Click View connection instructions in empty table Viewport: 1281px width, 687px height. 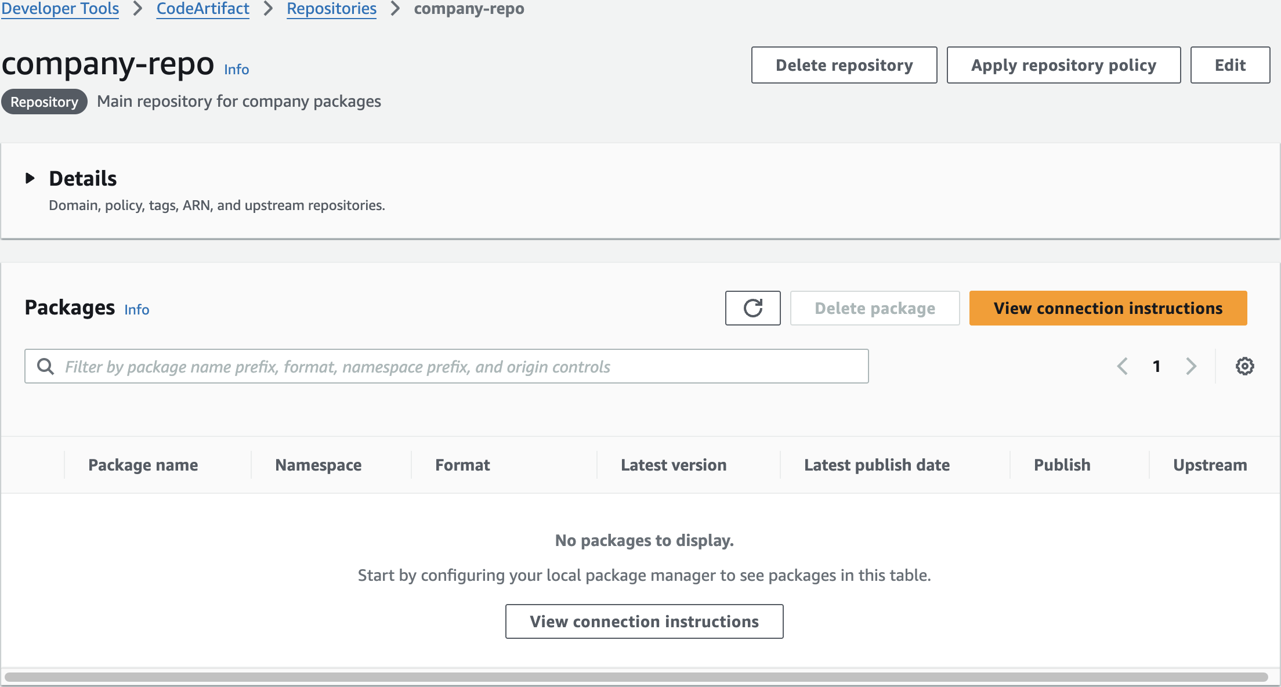(644, 621)
